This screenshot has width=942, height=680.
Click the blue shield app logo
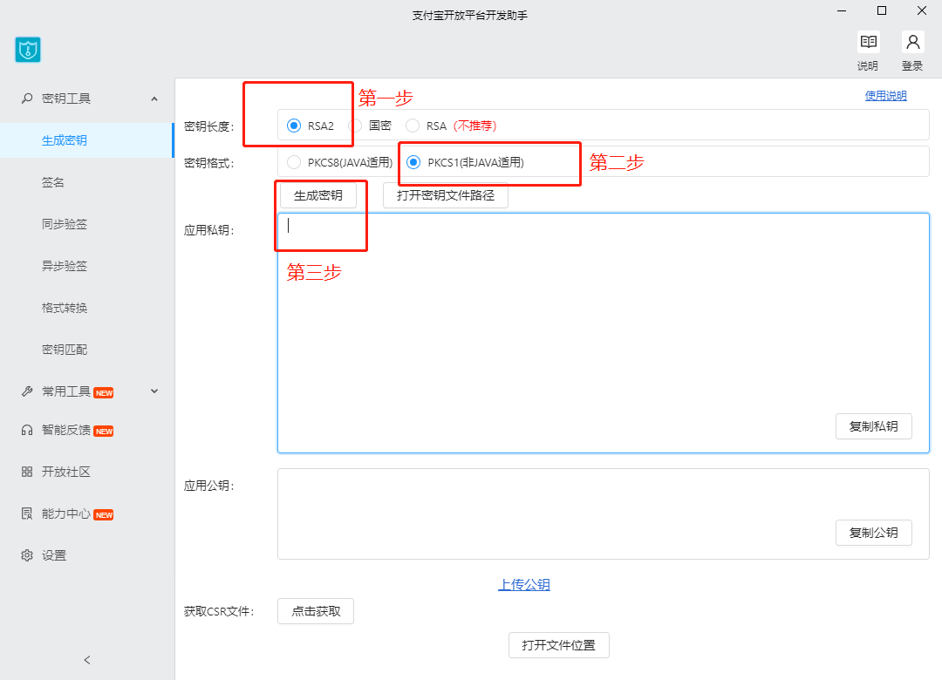tap(28, 50)
